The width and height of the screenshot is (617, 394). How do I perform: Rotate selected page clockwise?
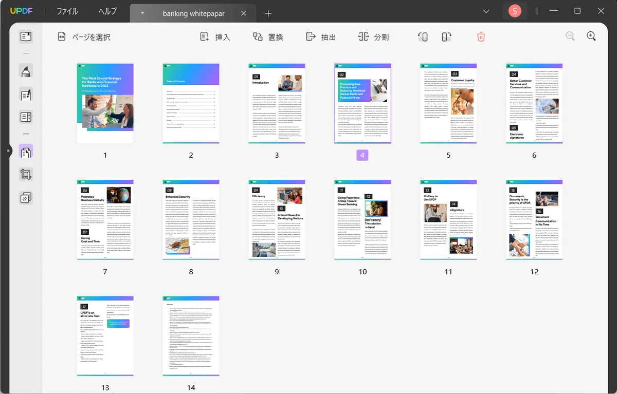(x=446, y=37)
